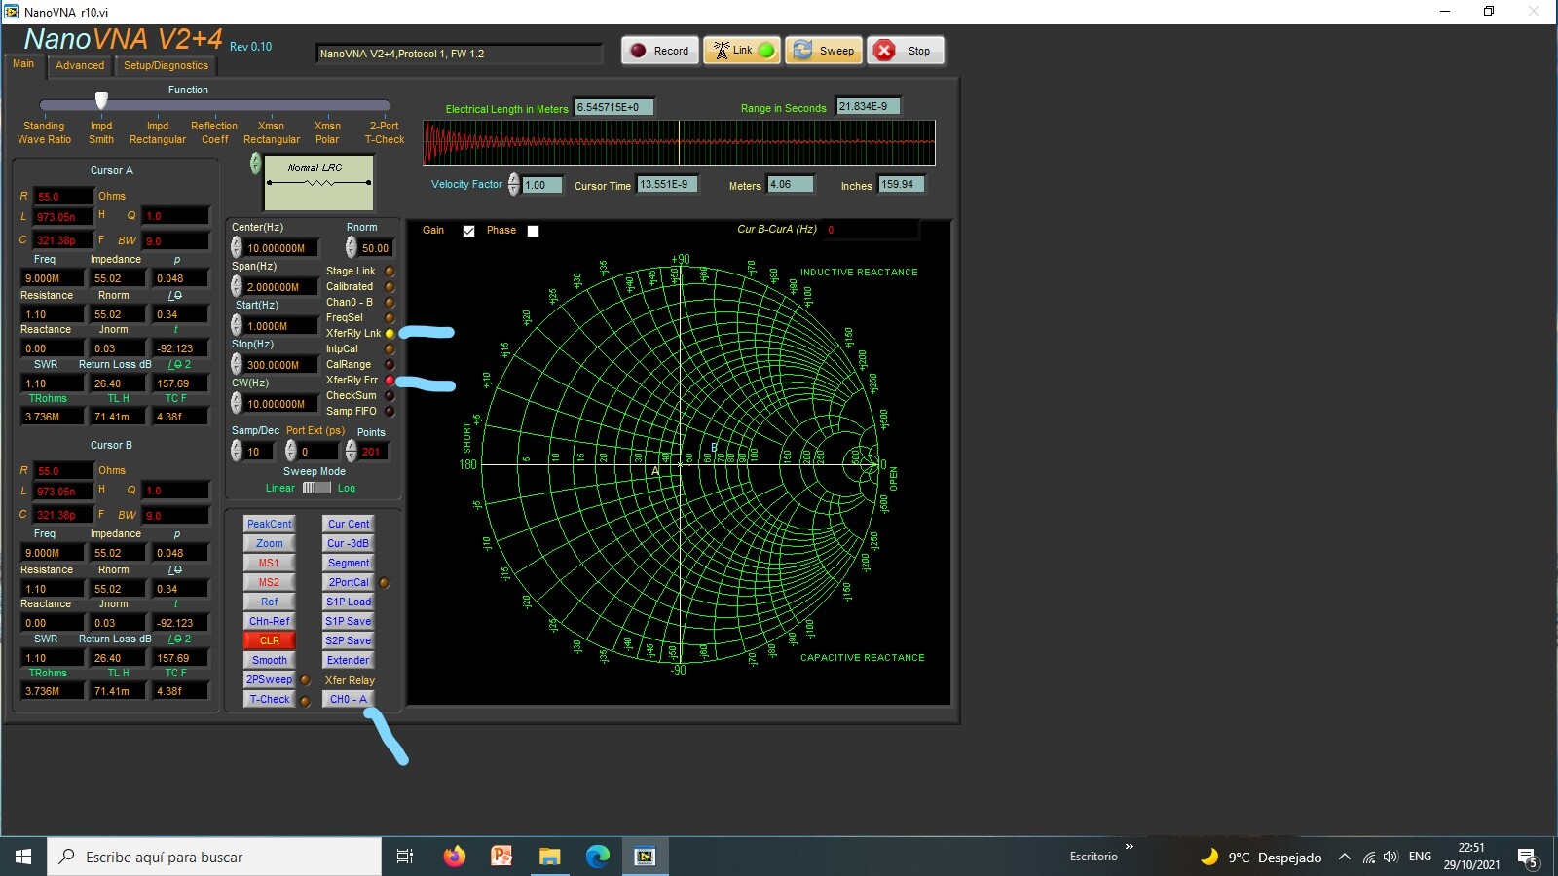
Task: Change the Normal LRC circuit model selector
Action: click(x=255, y=164)
